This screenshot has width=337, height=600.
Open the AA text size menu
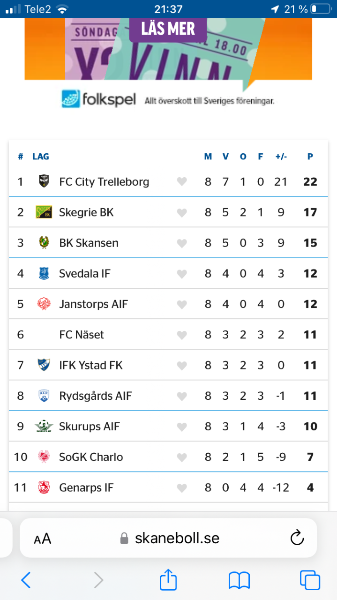click(x=43, y=539)
